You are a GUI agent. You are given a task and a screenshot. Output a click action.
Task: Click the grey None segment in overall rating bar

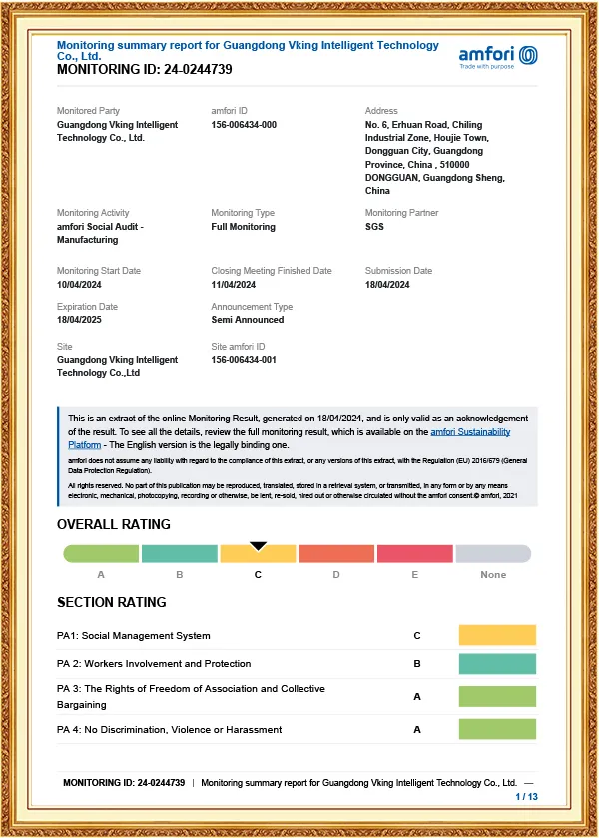(493, 554)
